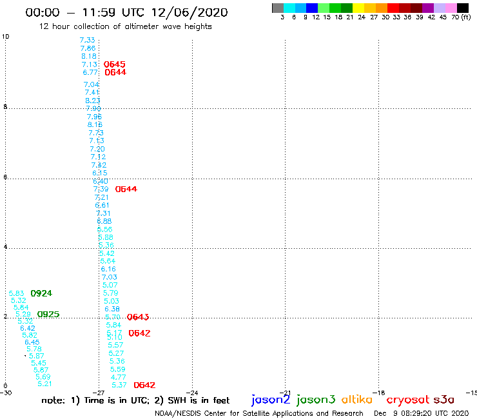This screenshot has height=419, width=477.
Task: Click the jason2 satellite legend label
Action: (x=271, y=400)
